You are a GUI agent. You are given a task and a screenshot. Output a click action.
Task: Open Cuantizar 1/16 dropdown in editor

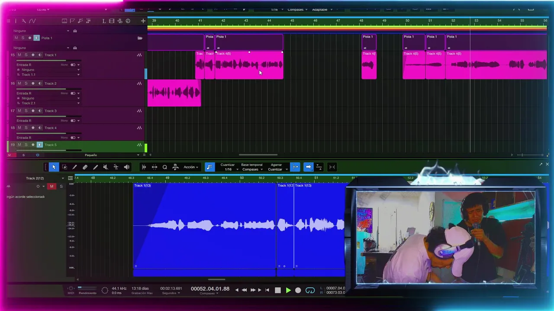tap(228, 167)
